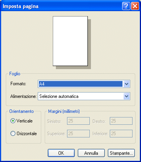Click the Margini (millimetri) group label
The height and width of the screenshot is (162, 141).
64,111
